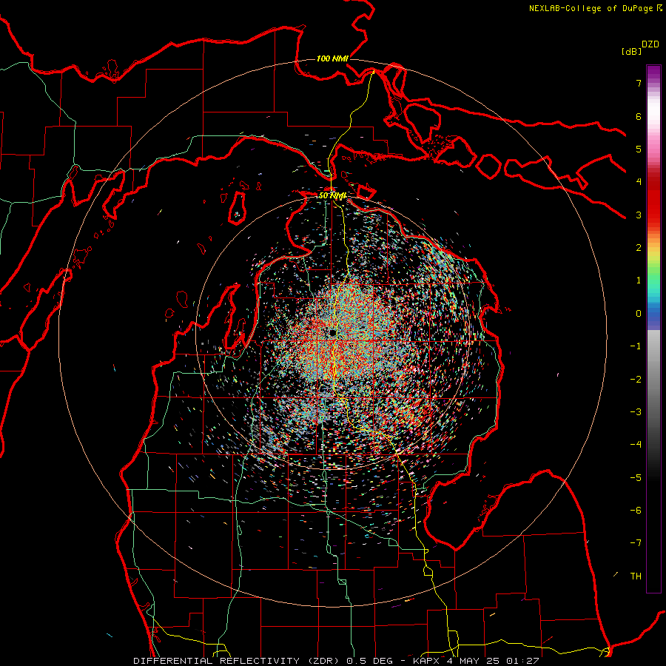
Task: Click the -6 value on color scale
Action: pos(636,511)
